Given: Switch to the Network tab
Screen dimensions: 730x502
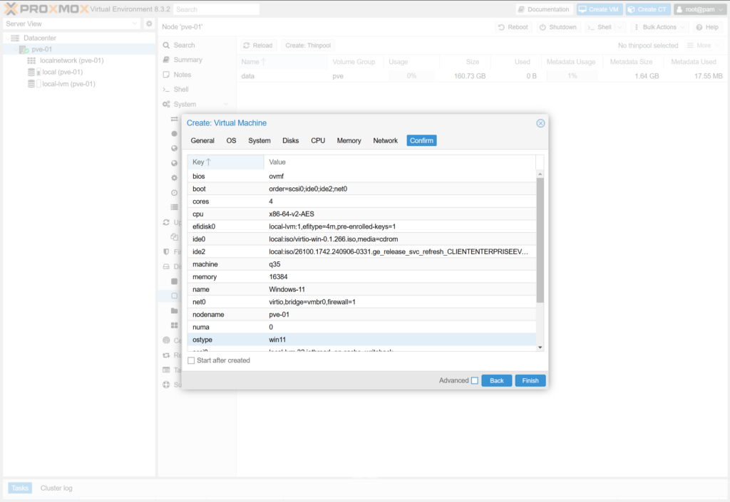Looking at the screenshot, I should coord(385,141).
